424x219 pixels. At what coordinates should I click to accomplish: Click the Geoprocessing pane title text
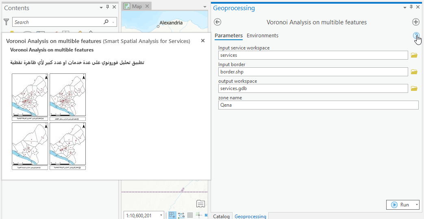point(234,8)
